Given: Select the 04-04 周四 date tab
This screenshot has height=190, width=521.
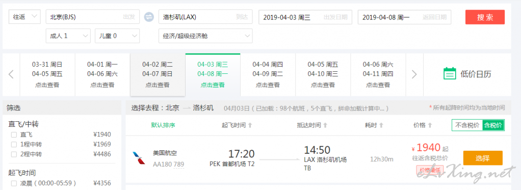Looking at the screenshot, I should pyautogui.click(x=268, y=75).
